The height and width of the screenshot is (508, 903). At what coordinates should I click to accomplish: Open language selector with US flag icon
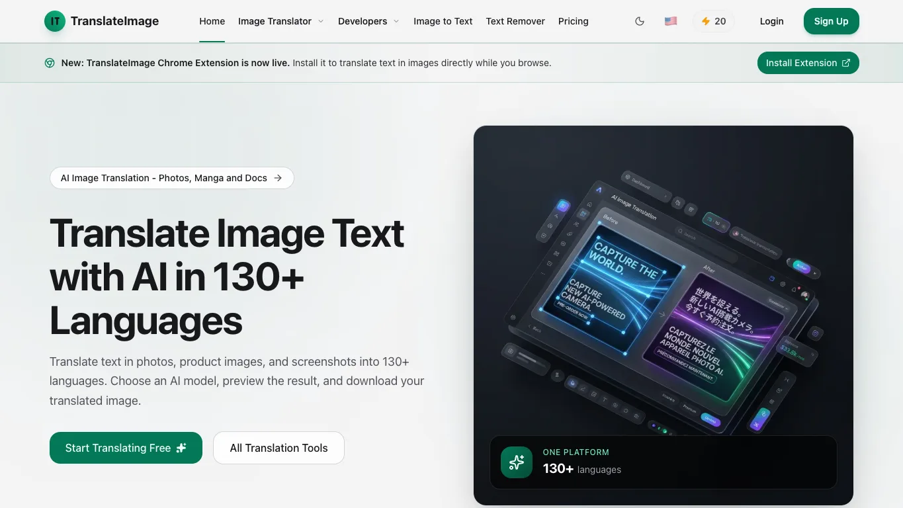click(671, 21)
